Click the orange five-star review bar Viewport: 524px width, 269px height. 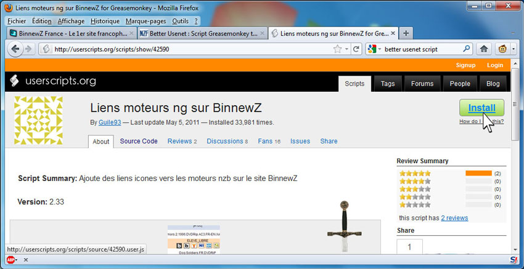click(x=478, y=173)
